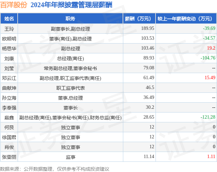Select the 姓名 column header
This screenshot has height=172, width=217.
(x=9, y=18)
